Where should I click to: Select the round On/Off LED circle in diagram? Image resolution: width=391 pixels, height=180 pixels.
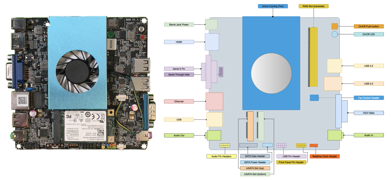334,34
